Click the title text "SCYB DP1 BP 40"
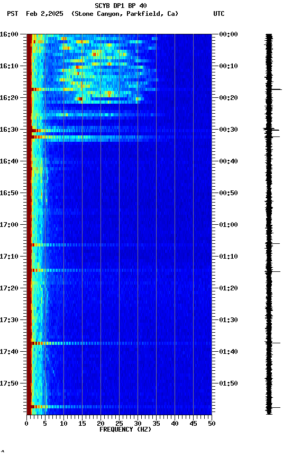 pos(121,6)
